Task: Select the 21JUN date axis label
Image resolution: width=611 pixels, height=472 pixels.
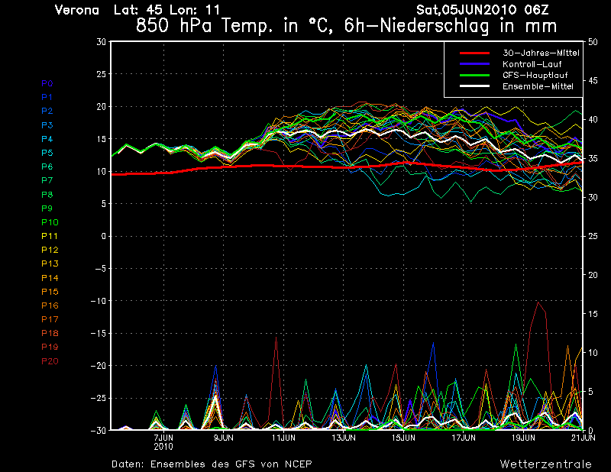Action: point(584,438)
